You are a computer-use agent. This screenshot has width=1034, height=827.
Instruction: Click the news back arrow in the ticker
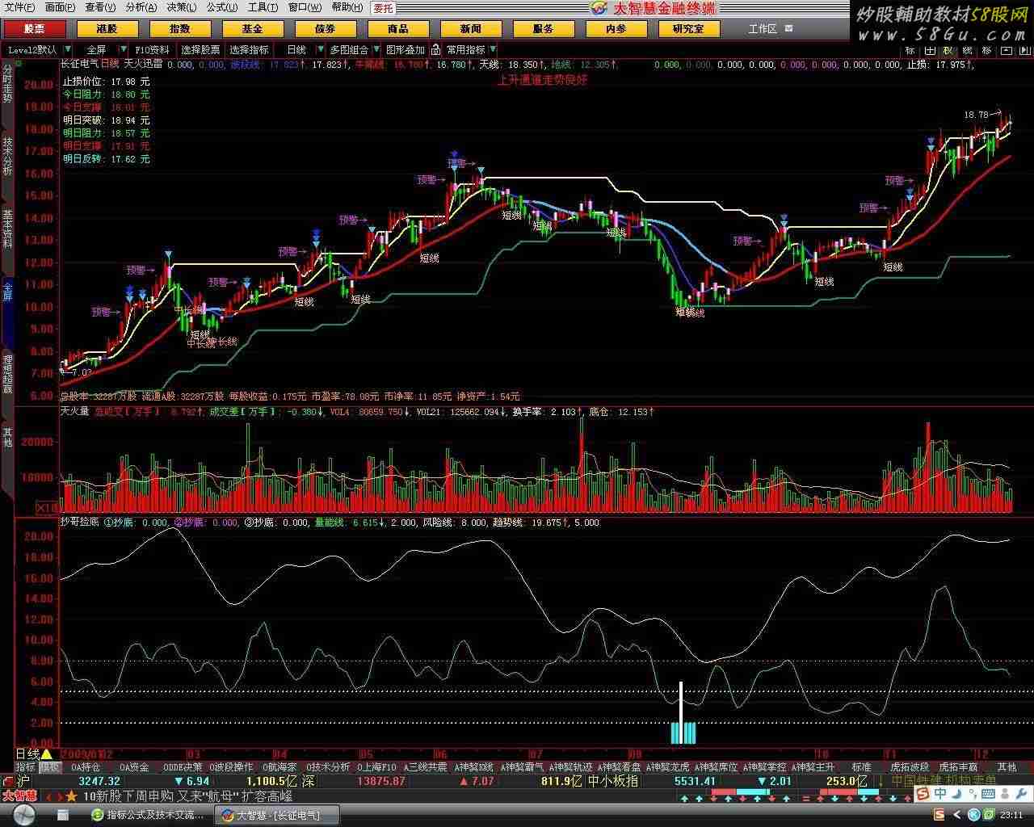[x=47, y=796]
